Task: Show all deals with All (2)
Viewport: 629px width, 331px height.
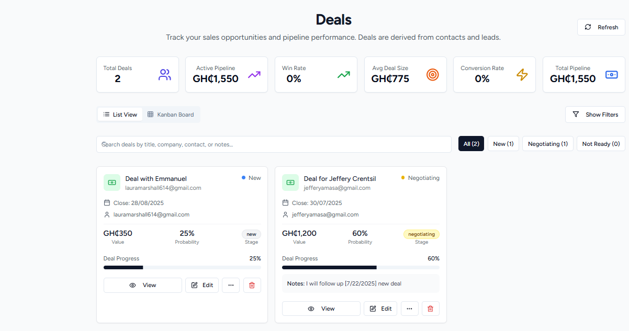Action: click(x=471, y=144)
